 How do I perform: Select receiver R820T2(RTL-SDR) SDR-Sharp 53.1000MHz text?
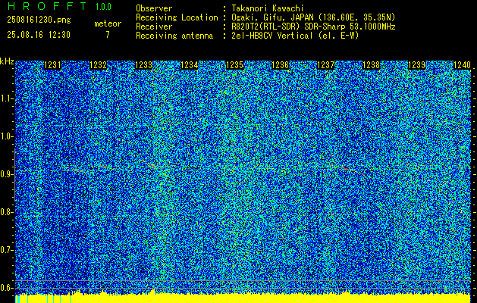313,27
